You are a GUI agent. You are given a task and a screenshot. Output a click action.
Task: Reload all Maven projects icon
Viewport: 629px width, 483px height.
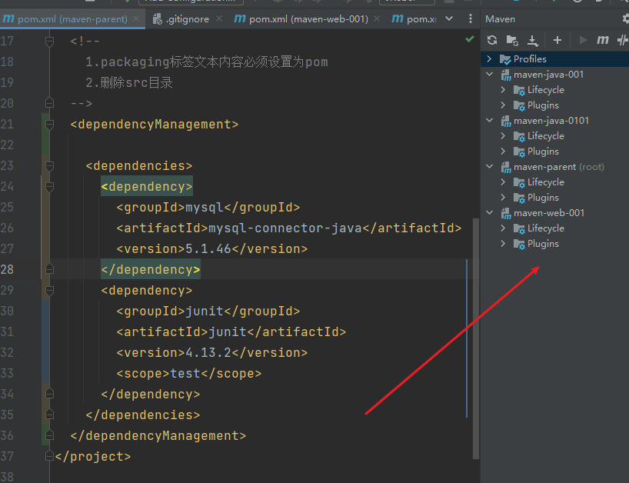[x=492, y=40]
